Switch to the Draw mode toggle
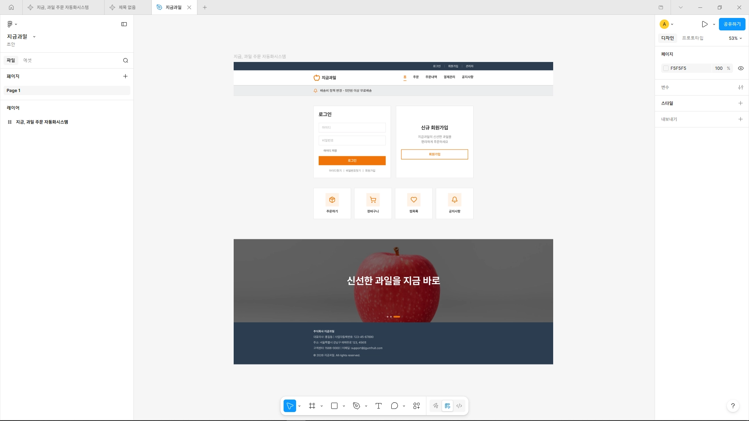Viewport: 749px width, 421px height. (x=436, y=406)
